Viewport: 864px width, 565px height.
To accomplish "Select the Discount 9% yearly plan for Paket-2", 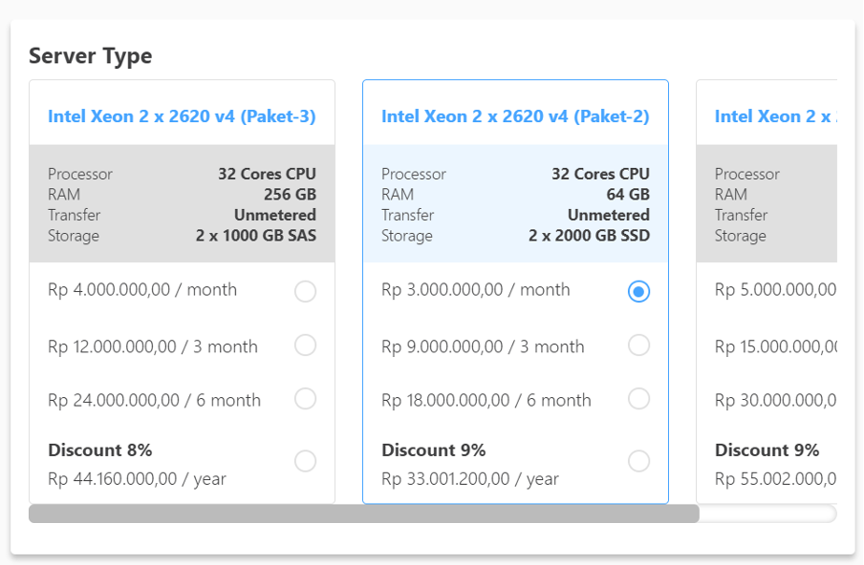I will coord(638,460).
